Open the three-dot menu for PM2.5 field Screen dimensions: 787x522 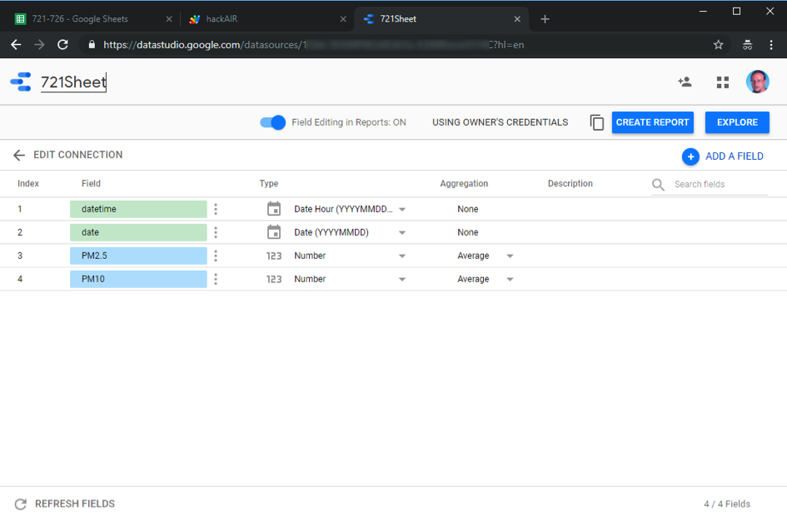point(216,256)
